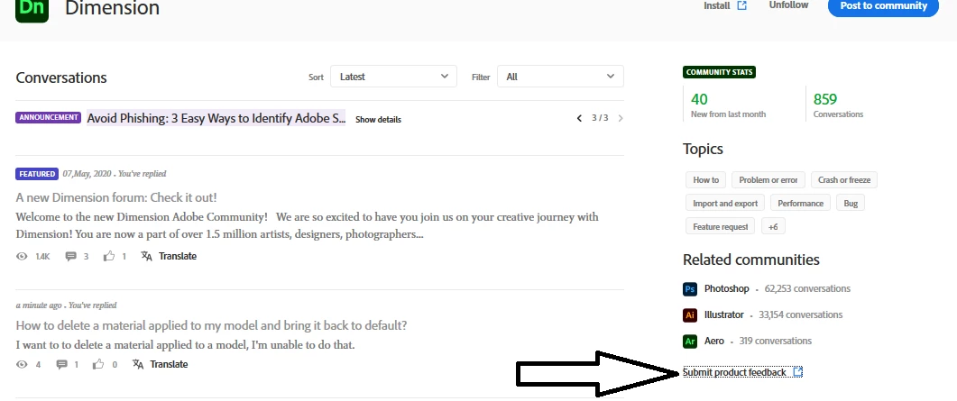The image size is (957, 401).
Task: Click the a minute ago timestamp
Action: [39, 305]
